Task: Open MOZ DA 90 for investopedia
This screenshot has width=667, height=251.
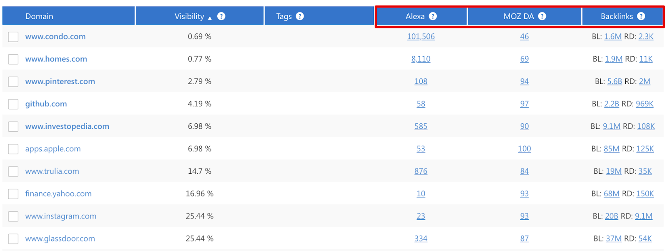Action: [524, 126]
